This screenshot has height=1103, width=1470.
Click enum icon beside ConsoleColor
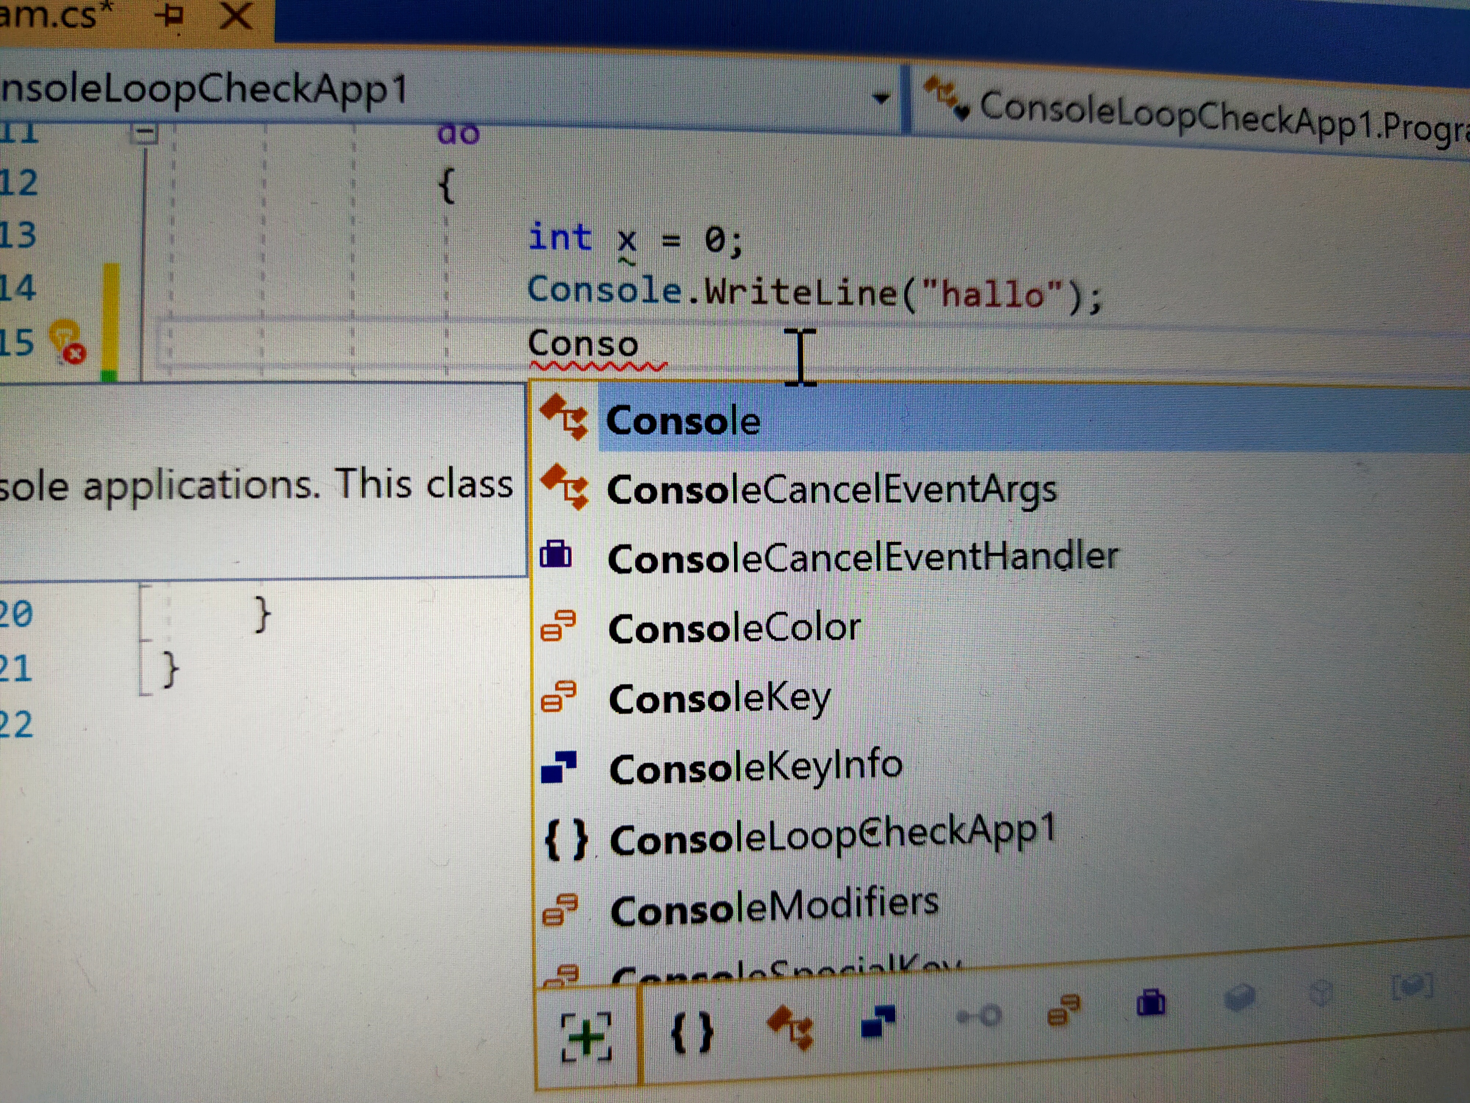click(x=558, y=626)
